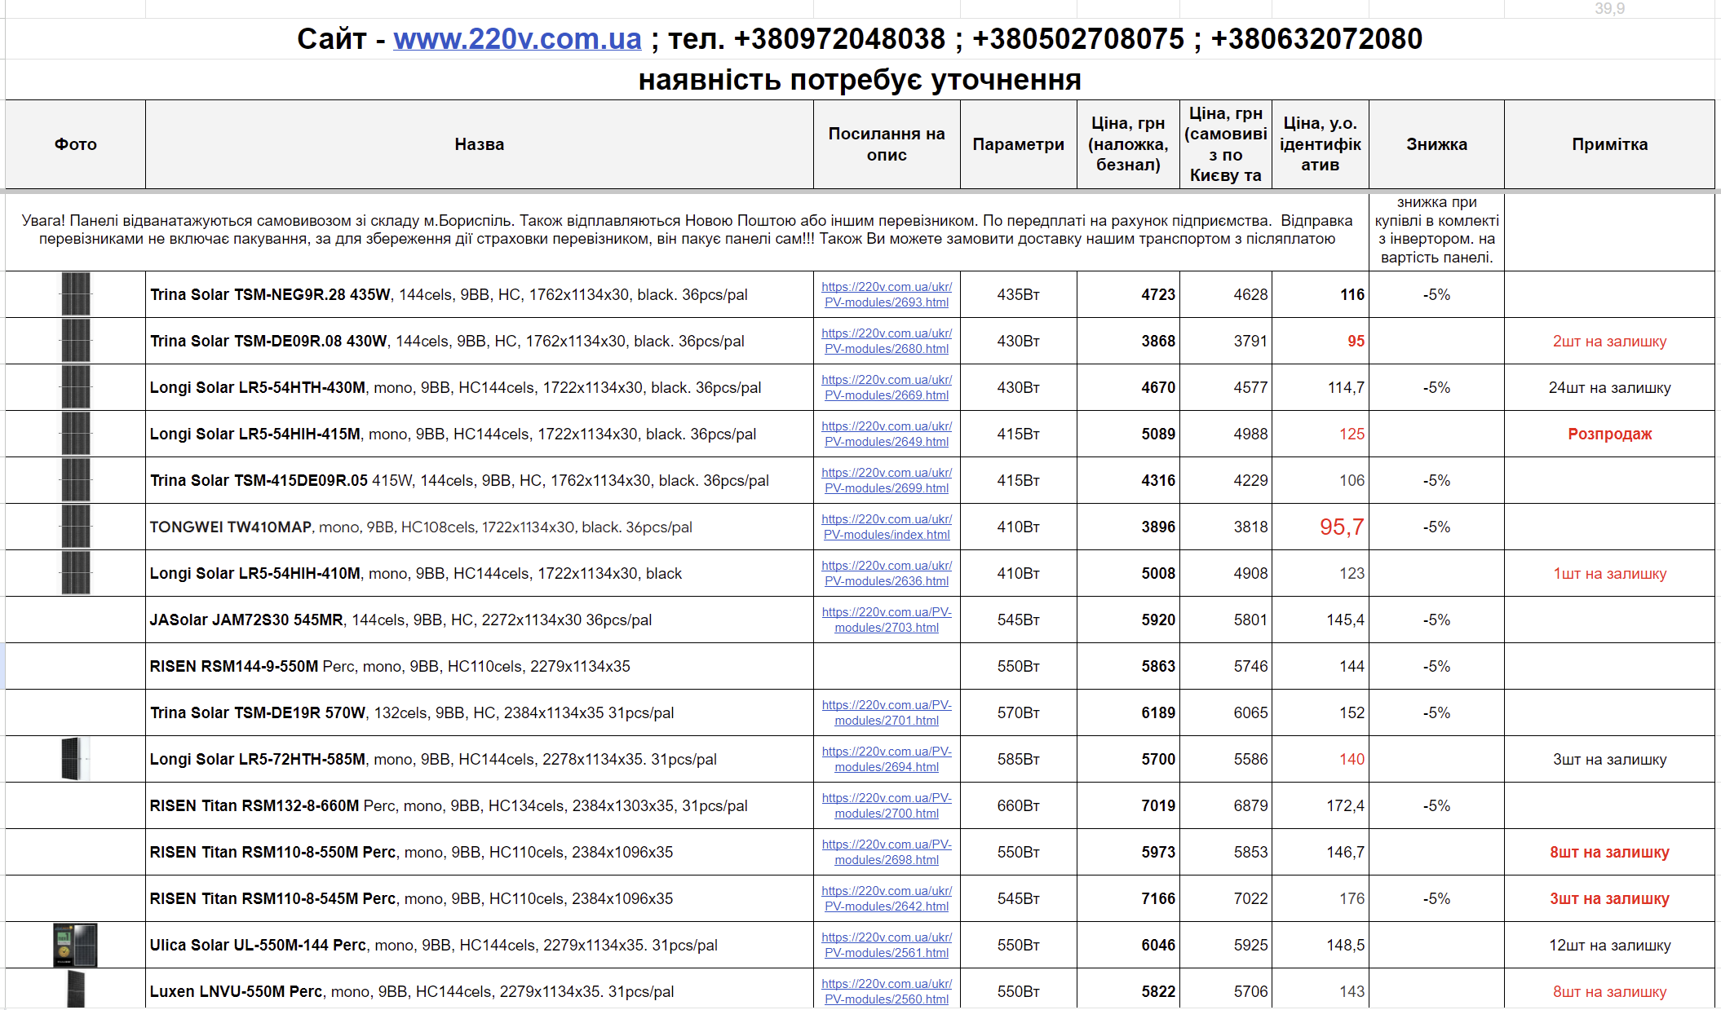Open modules/2703.html link for JASolar
Viewport: 1721px width, 1010px height.
[x=887, y=620]
